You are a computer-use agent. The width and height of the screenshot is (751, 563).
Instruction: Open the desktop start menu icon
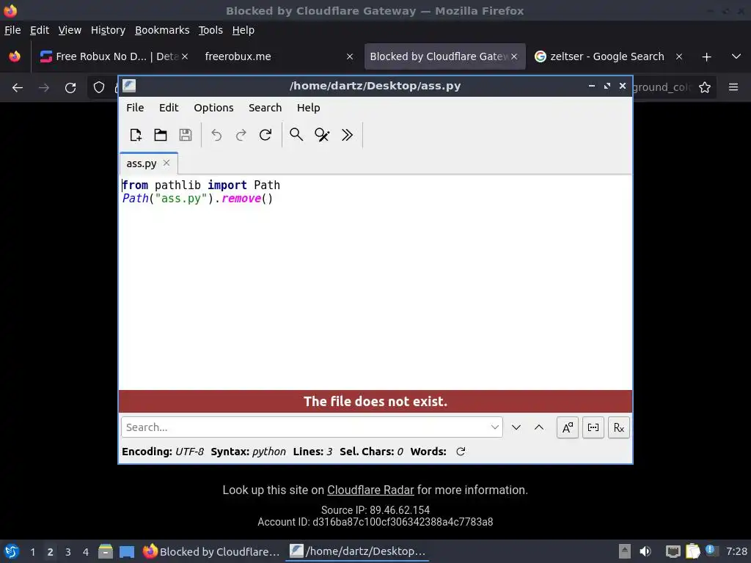[x=12, y=551]
